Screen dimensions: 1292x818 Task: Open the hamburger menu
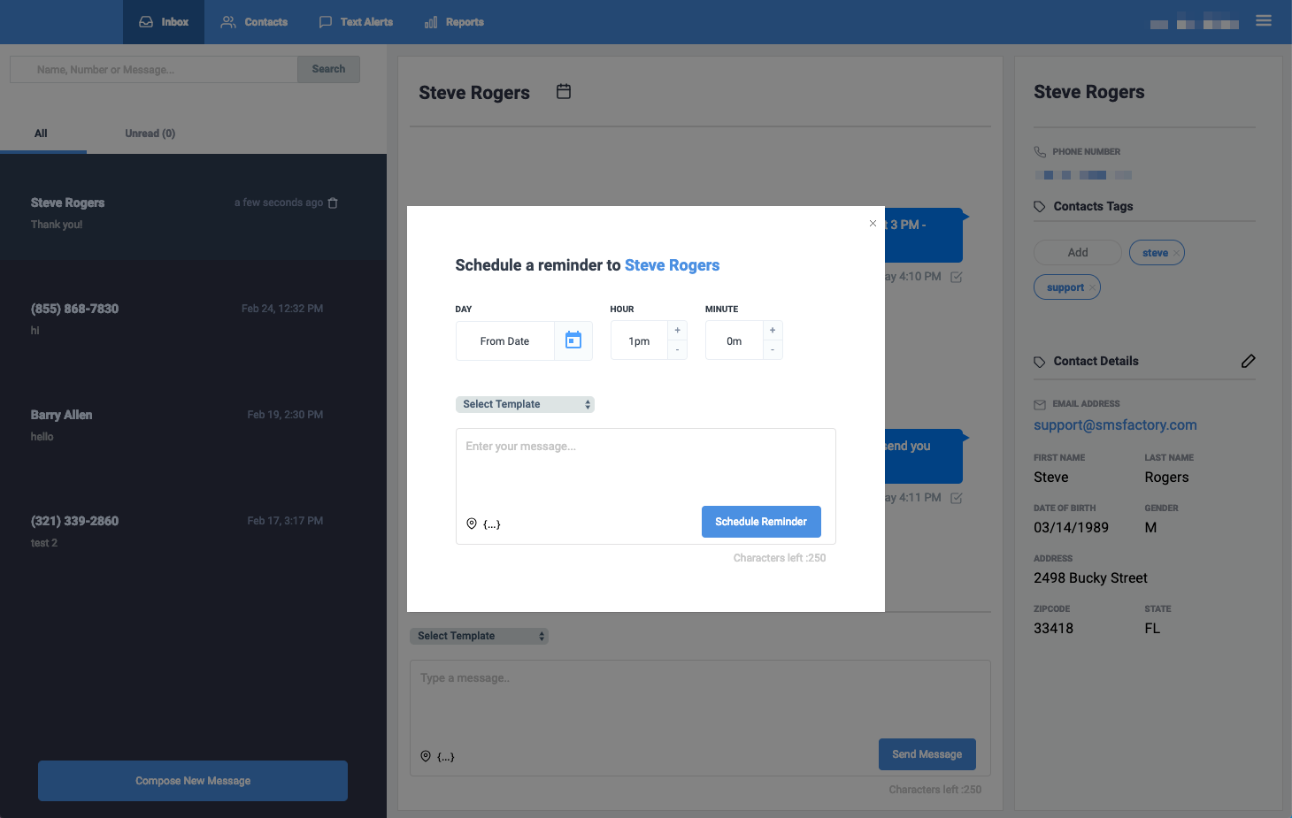tap(1264, 20)
